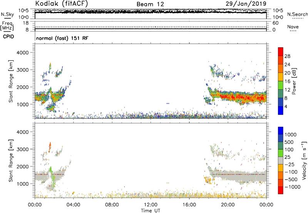Click the '-1000' label on Velocity colorbar
Screen dimensions: 308x213
(x=292, y=187)
